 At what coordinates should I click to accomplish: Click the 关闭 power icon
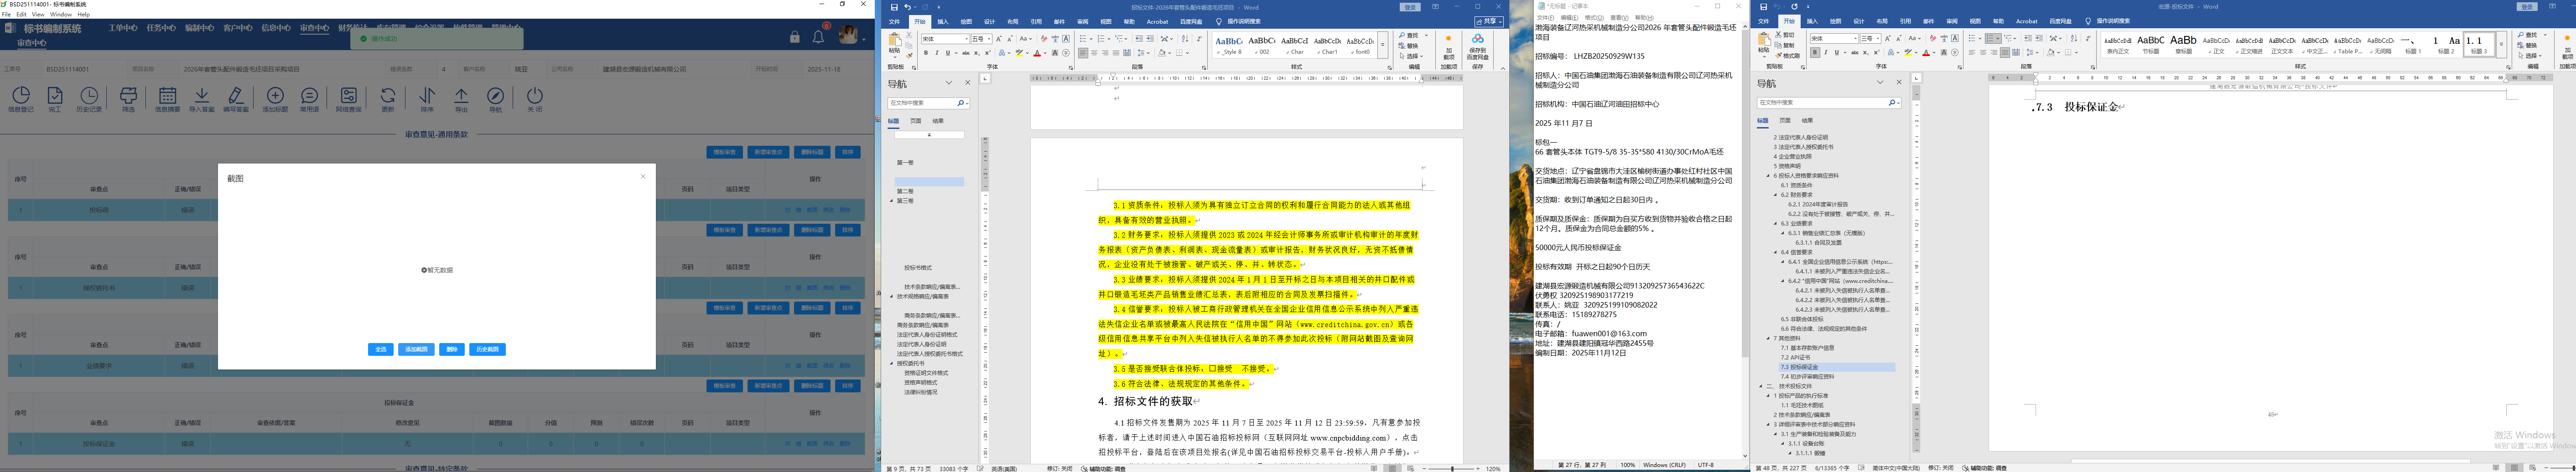pyautogui.click(x=535, y=98)
